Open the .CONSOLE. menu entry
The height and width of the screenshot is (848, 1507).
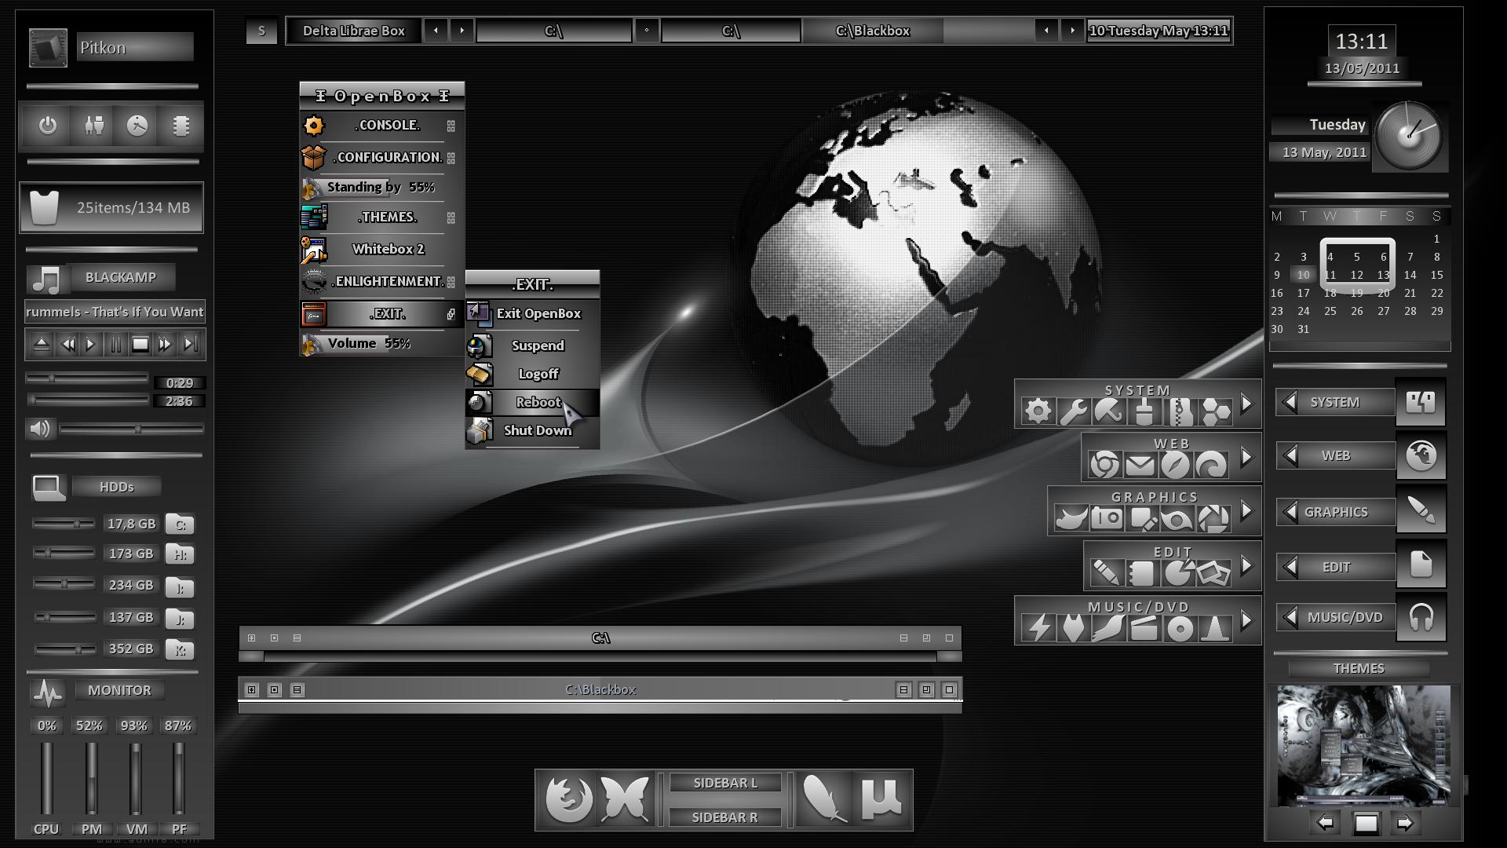point(382,126)
